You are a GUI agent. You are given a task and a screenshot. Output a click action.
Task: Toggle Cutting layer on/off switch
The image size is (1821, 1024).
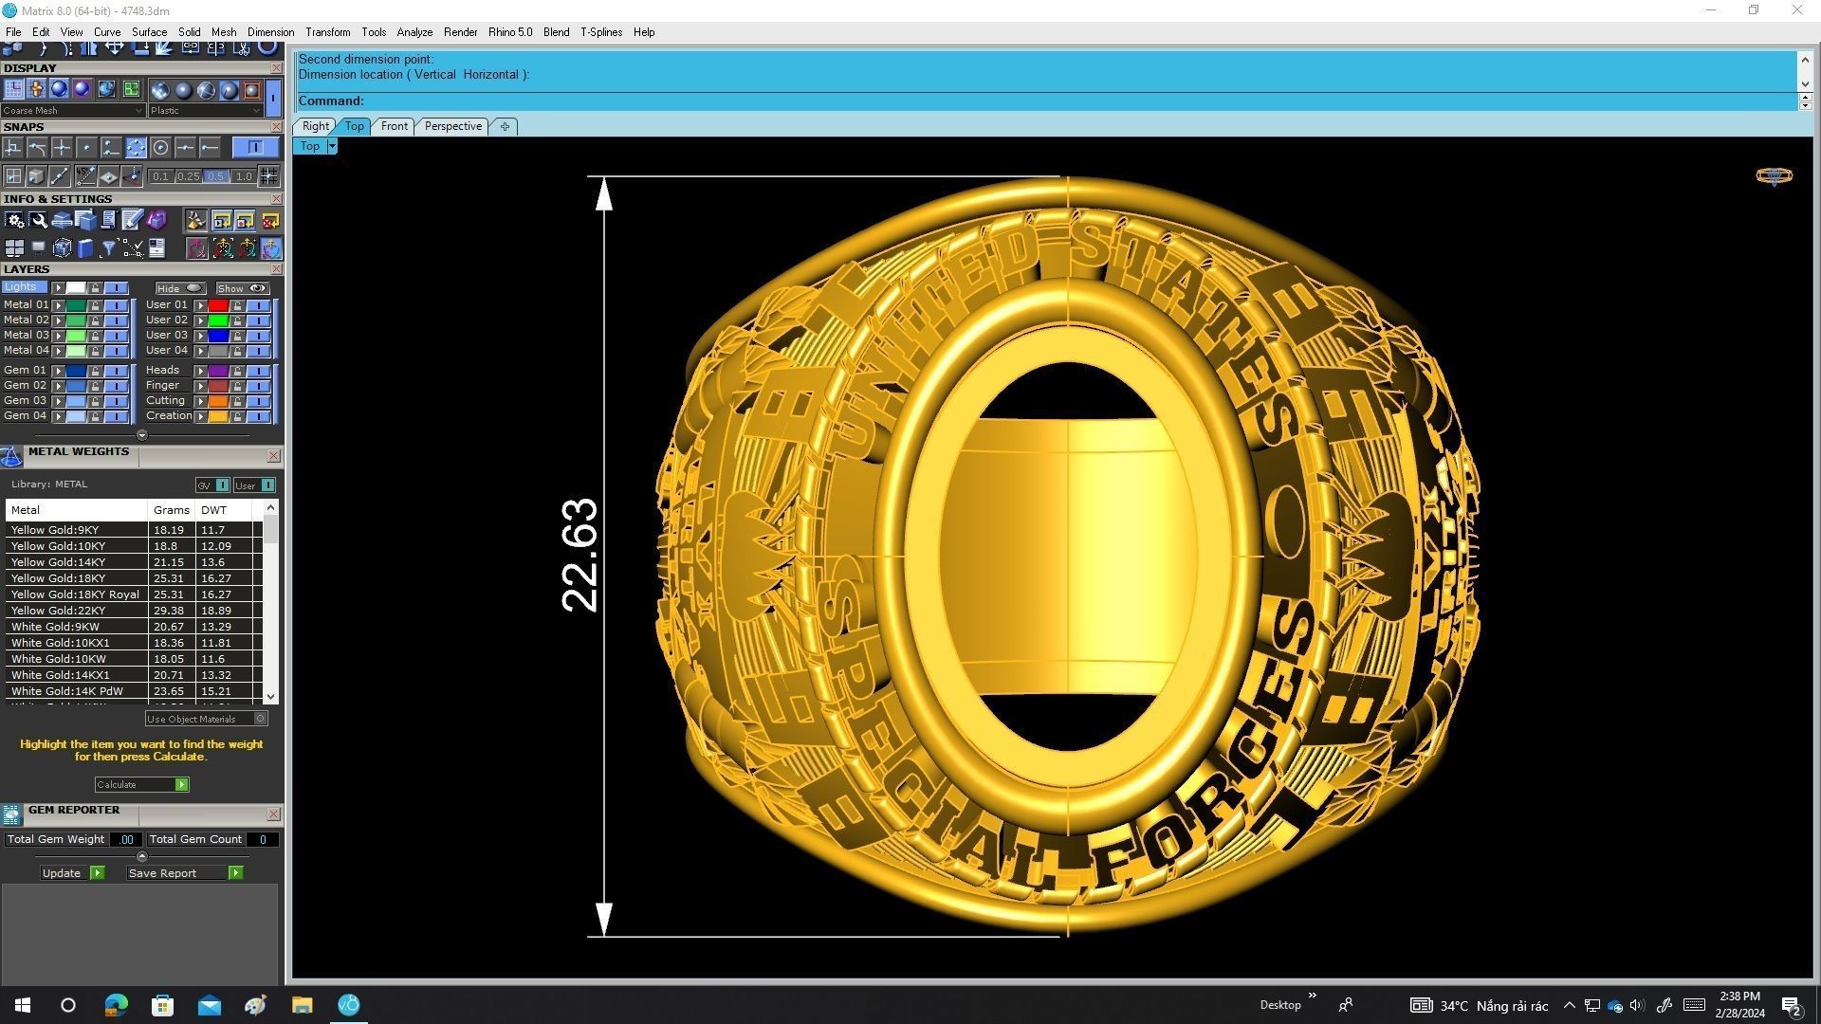(x=258, y=401)
